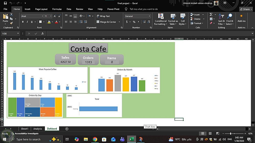Screen dimensions: 255x143
Task: Expand the General number format dropdown
Action: tap(149, 16)
